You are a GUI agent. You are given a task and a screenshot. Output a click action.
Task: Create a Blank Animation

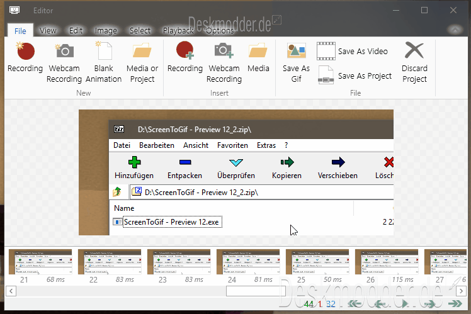coord(104,62)
